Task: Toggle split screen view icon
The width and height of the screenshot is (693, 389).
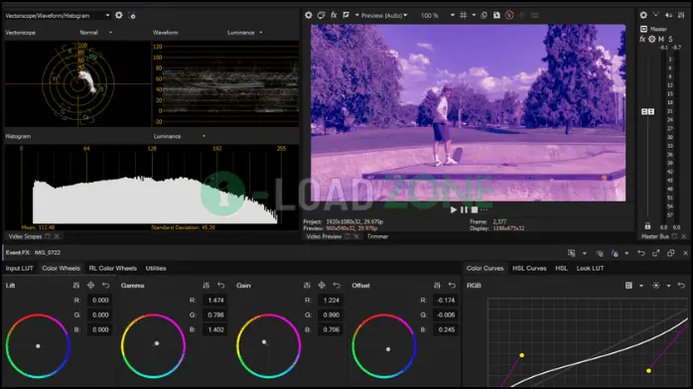Action: 346,15
